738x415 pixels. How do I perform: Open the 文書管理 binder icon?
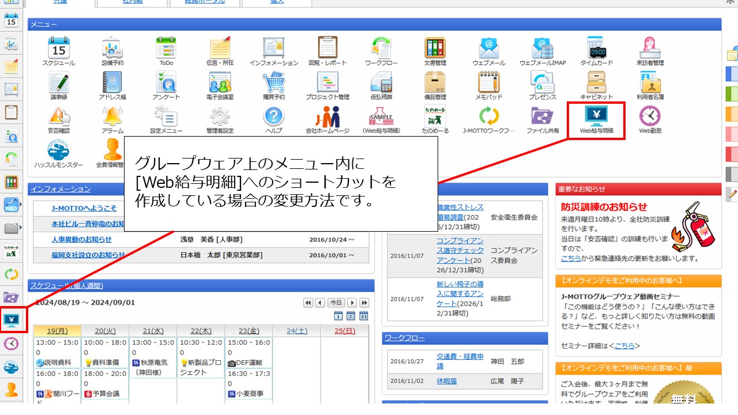coord(435,51)
